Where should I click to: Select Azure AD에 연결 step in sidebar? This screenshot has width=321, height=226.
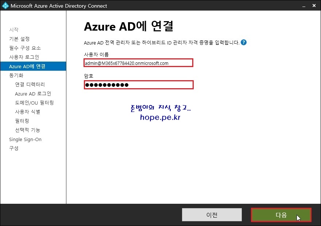[x=33, y=66]
